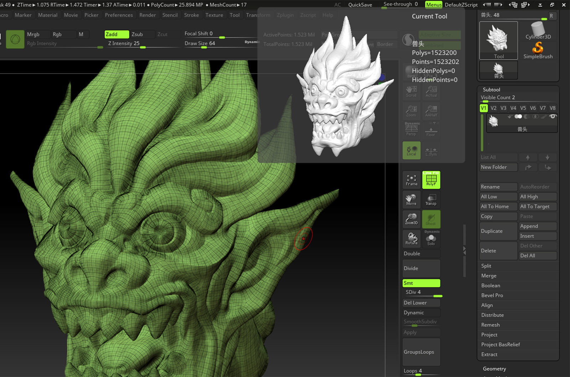
Task: Select the Move canvas icon
Action: click(x=411, y=199)
